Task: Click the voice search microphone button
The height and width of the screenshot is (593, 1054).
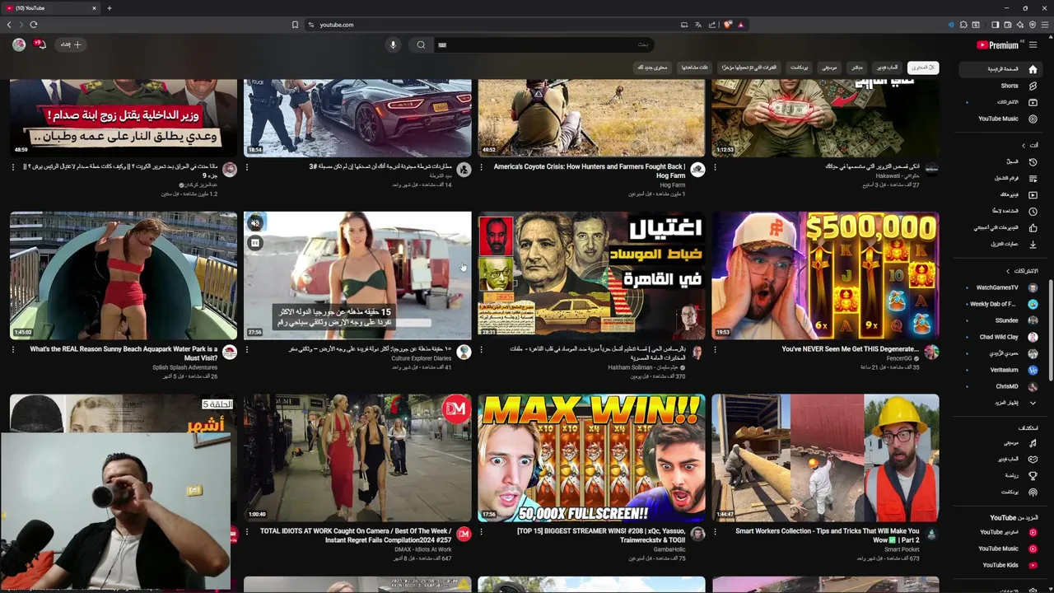Action: tap(393, 44)
